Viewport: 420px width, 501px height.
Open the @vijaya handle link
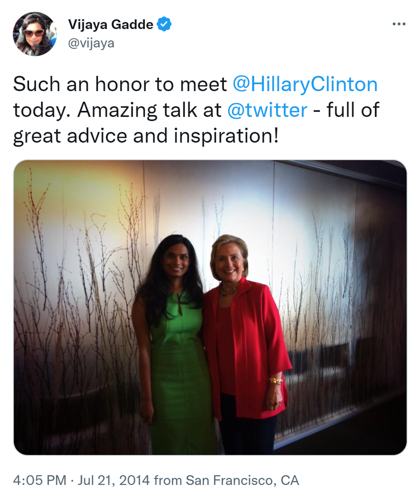pos(91,43)
